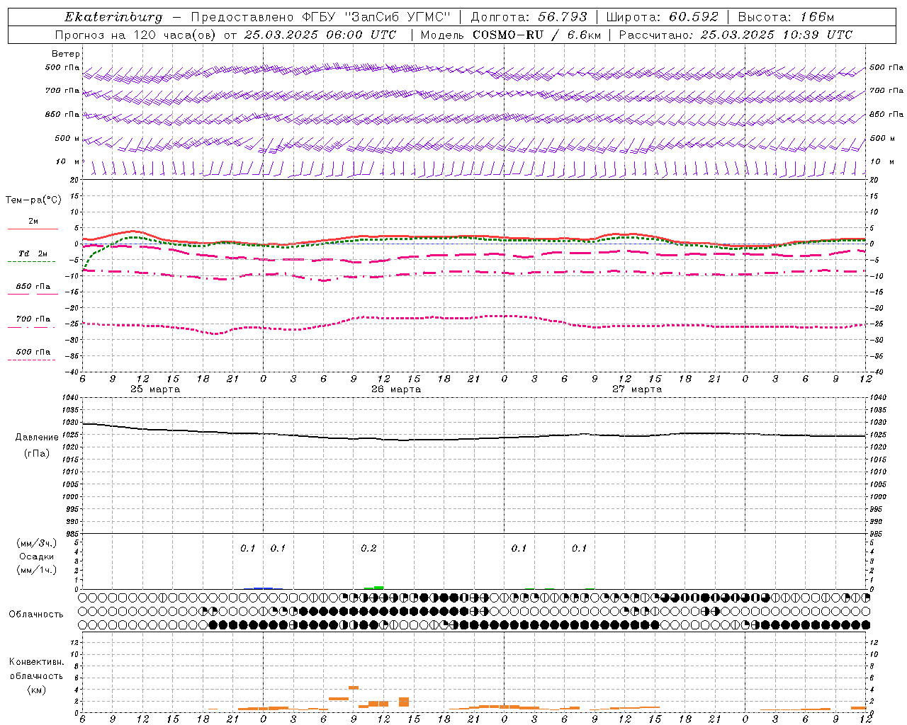Image resolution: width=907 pixels, height=725 pixels.
Task: Select the forecast start 25.03.2025 06:00 UTC
Action: [x=320, y=35]
